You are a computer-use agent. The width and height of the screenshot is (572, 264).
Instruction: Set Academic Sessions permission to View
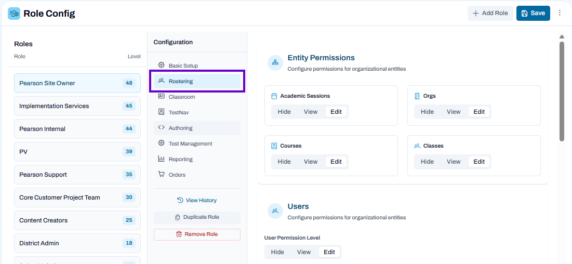tap(311, 112)
